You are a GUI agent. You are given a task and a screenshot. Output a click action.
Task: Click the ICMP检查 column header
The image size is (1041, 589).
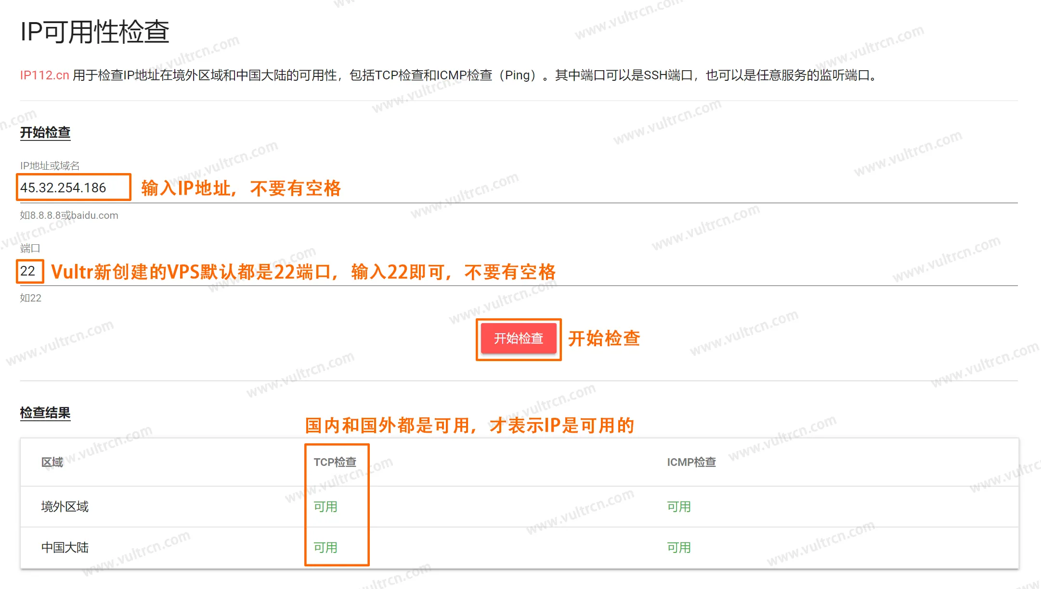[x=691, y=462]
